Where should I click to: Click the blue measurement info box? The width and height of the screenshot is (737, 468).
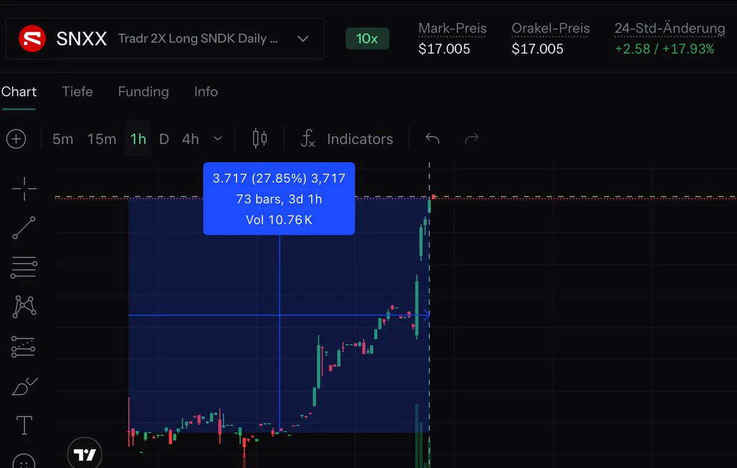279,198
